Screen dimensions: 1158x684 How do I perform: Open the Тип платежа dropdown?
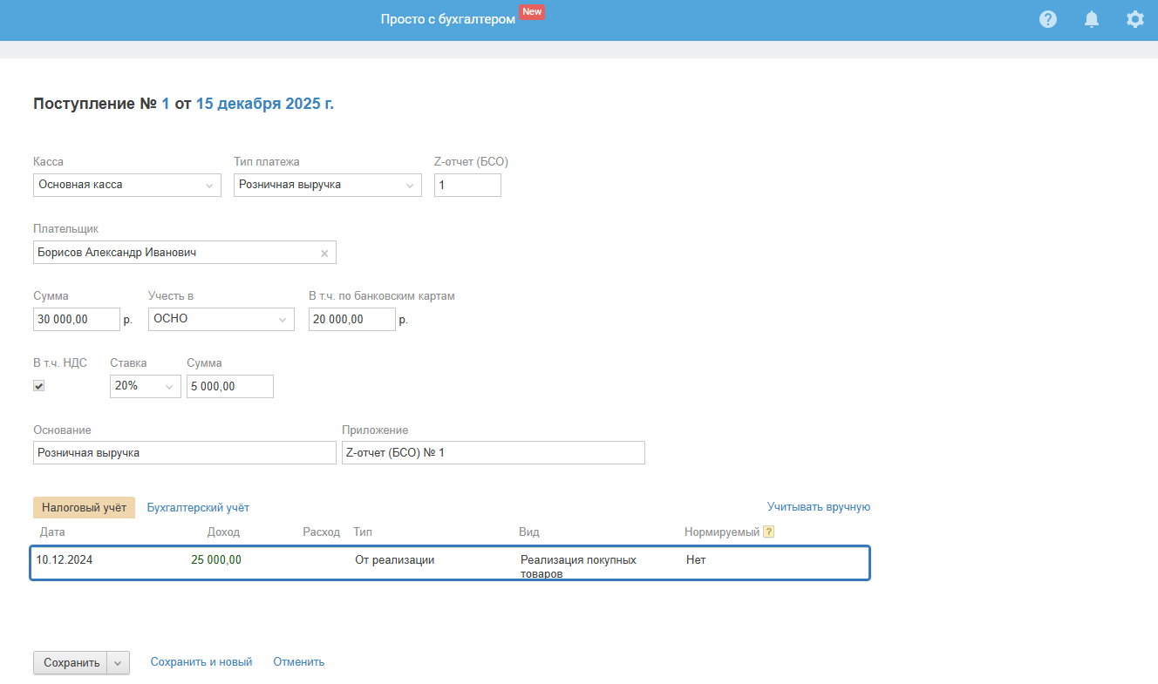[x=328, y=185]
